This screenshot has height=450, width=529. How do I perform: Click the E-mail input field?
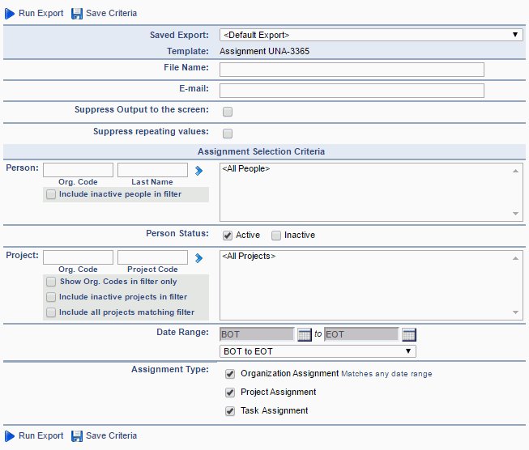(x=352, y=91)
